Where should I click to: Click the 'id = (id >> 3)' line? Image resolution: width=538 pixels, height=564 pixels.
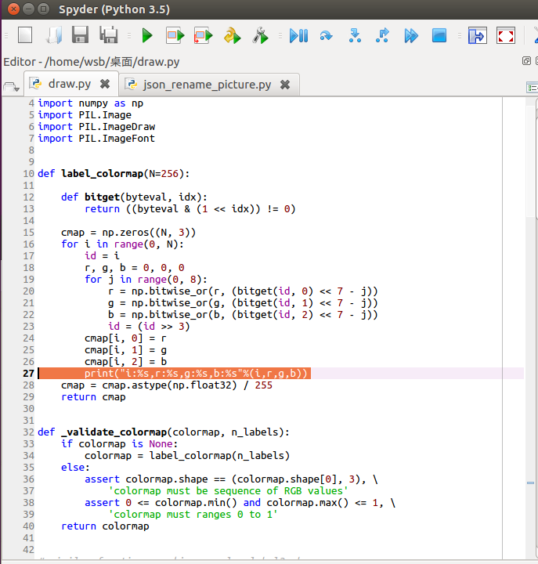(x=149, y=326)
